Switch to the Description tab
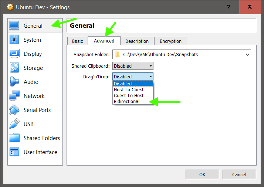Viewport: 264px width, 187px height. point(137,41)
